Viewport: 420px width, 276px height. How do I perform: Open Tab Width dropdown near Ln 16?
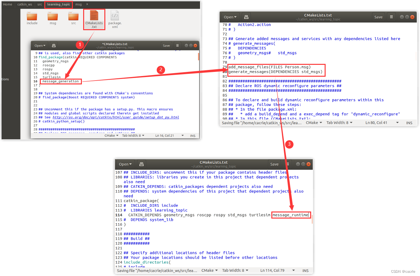pos(133,136)
